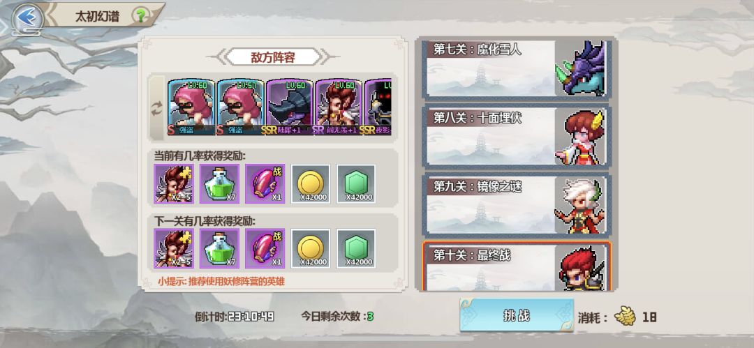The height and width of the screenshot is (348, 754).
Task: Tap the partially visible SSR shadow enemy
Action: pyautogui.click(x=378, y=107)
